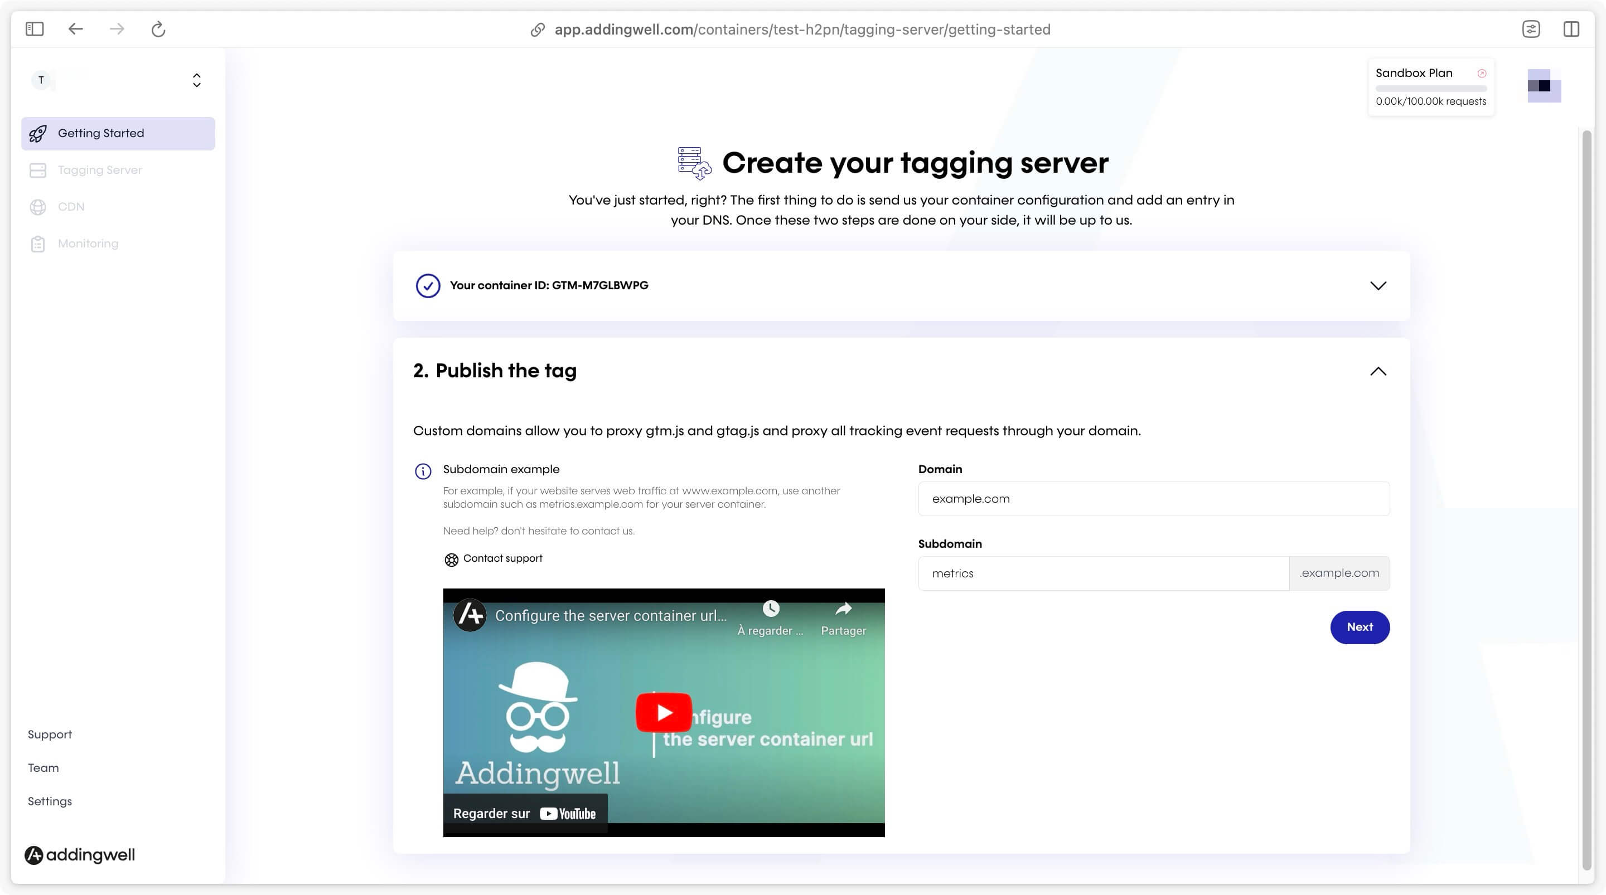Click the CDN globe icon in sidebar
Screen dimensions: 1606x895
(x=36, y=206)
